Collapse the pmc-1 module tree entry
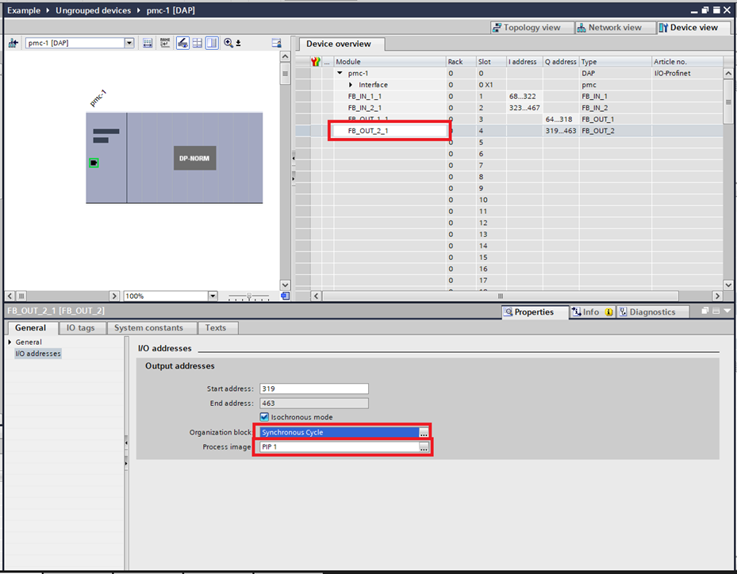 pyautogui.click(x=340, y=72)
